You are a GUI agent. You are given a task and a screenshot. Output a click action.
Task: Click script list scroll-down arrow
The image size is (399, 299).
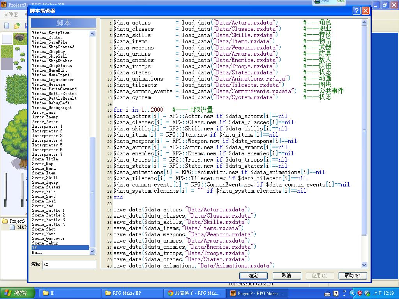92,252
